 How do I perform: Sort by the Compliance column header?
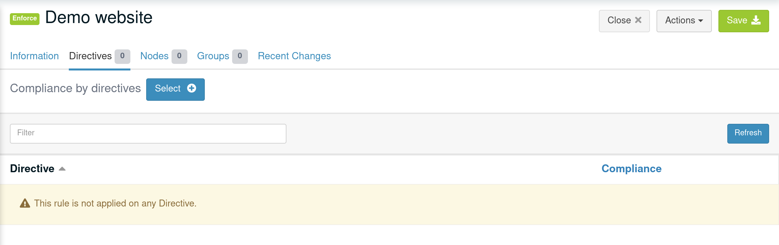[631, 169]
